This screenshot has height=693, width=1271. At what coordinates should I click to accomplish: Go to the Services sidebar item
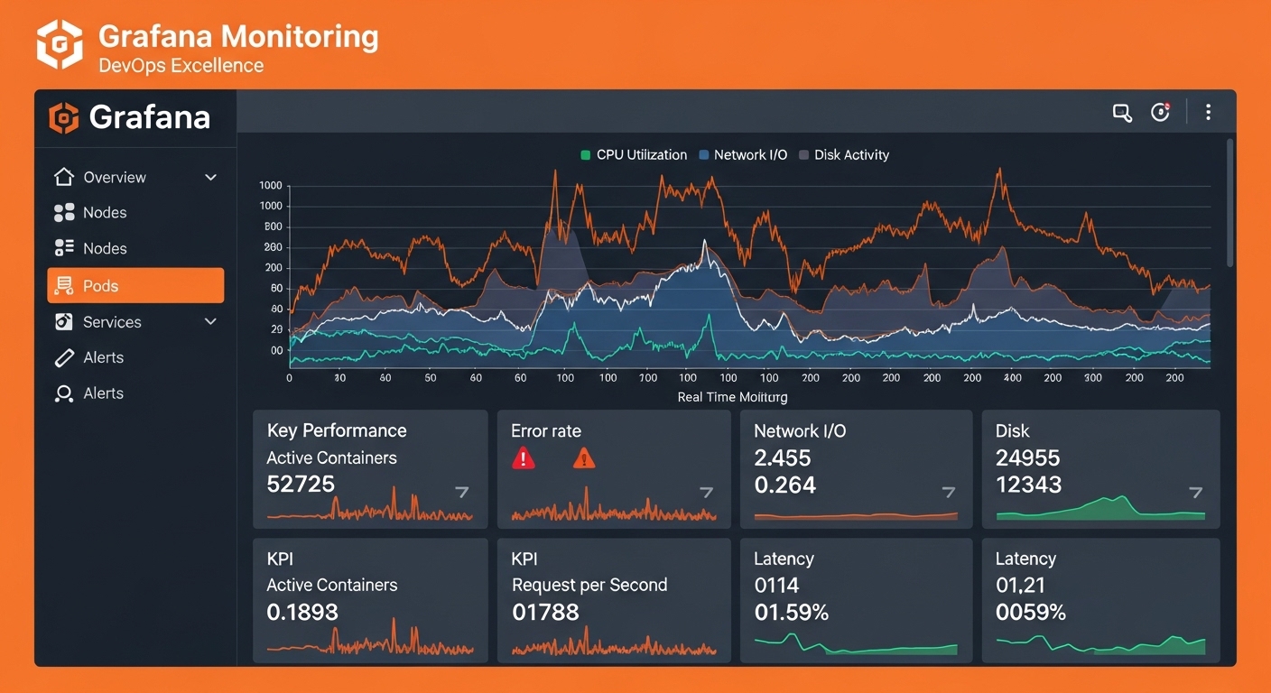(x=112, y=322)
